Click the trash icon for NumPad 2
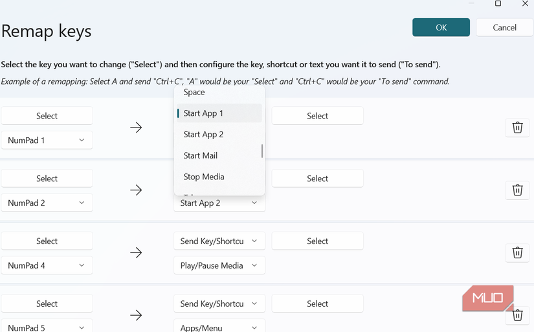 (517, 190)
